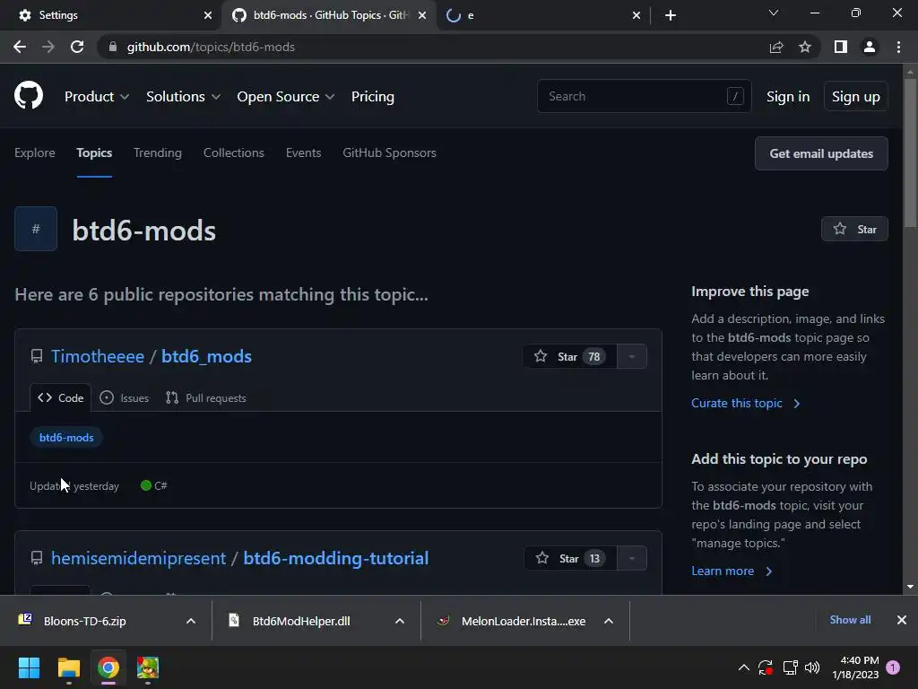Click the sync tray icon with red dot
The height and width of the screenshot is (689, 918).
(766, 667)
